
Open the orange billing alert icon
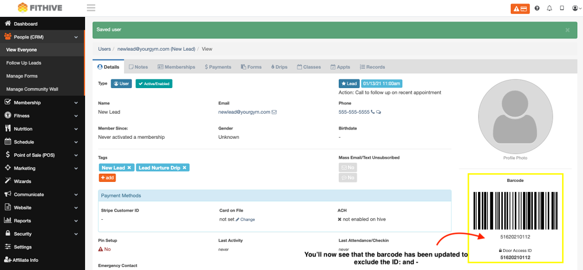click(520, 8)
